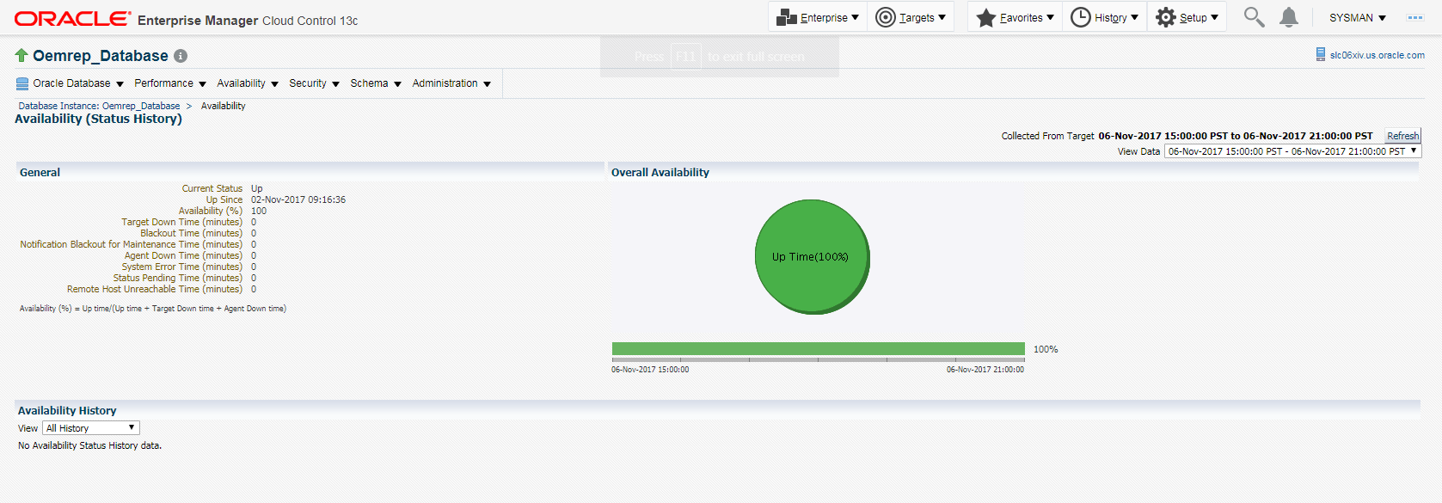The width and height of the screenshot is (1442, 503).
Task: Click the Targets bullseye icon
Action: pyautogui.click(x=885, y=17)
